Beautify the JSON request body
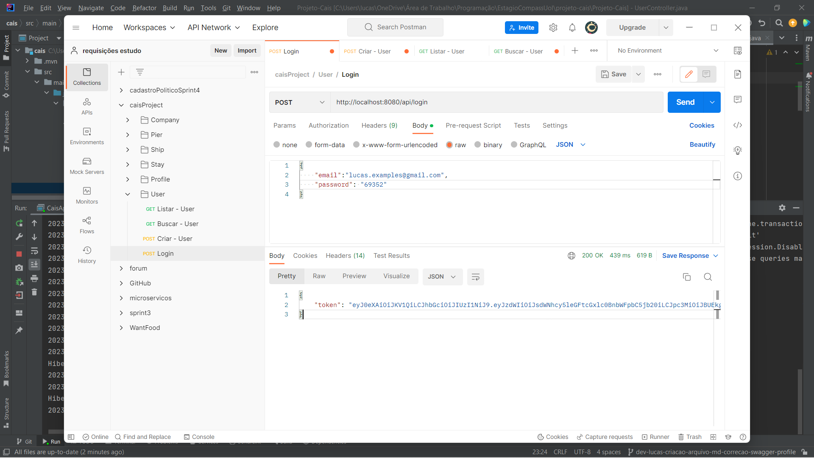The width and height of the screenshot is (814, 458). (x=702, y=145)
